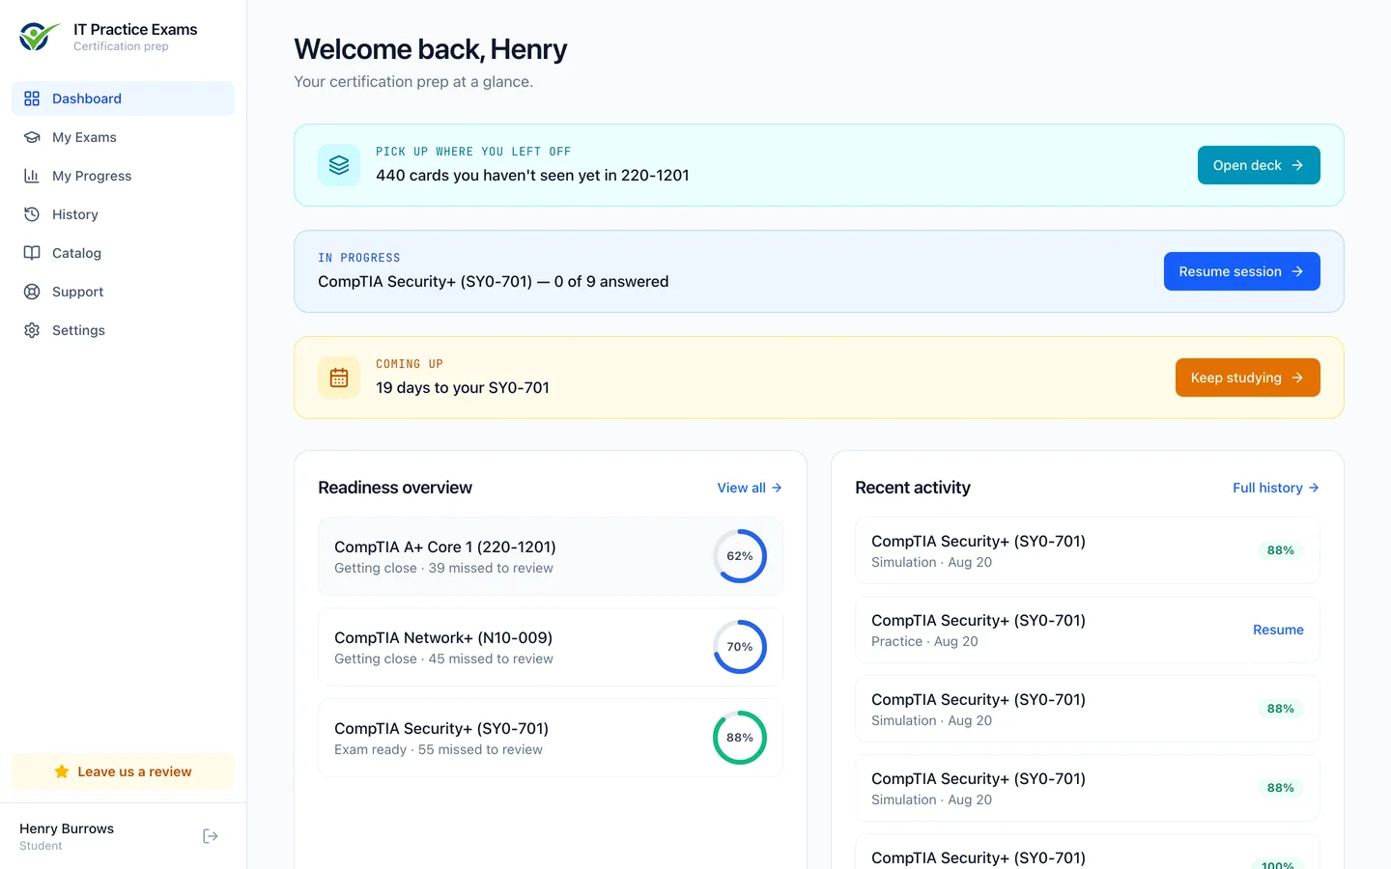1391x869 pixels.
Task: Click the 'Readiness overview' heading
Action: (395, 488)
